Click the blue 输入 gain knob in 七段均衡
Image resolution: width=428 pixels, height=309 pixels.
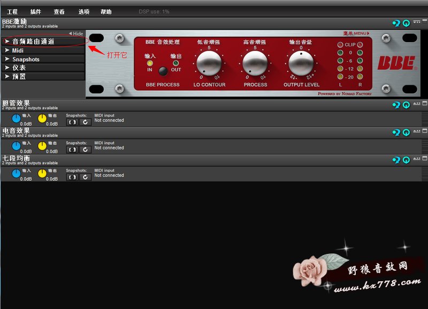pyautogui.click(x=16, y=173)
